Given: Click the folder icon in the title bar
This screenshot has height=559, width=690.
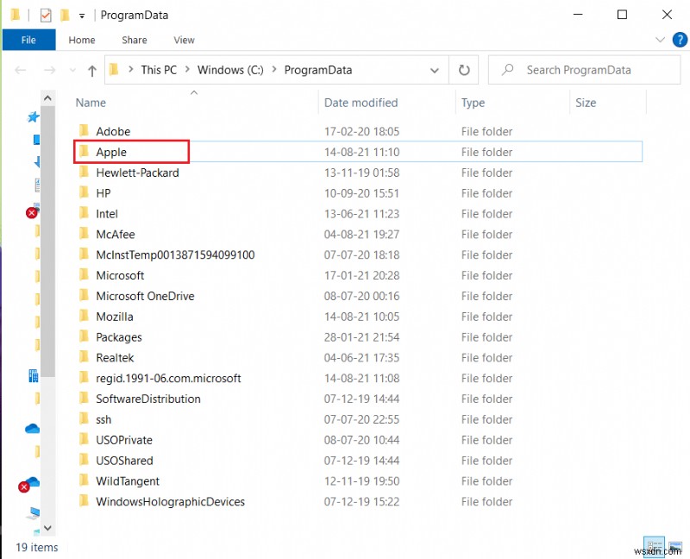Looking at the screenshot, I should click(x=15, y=15).
